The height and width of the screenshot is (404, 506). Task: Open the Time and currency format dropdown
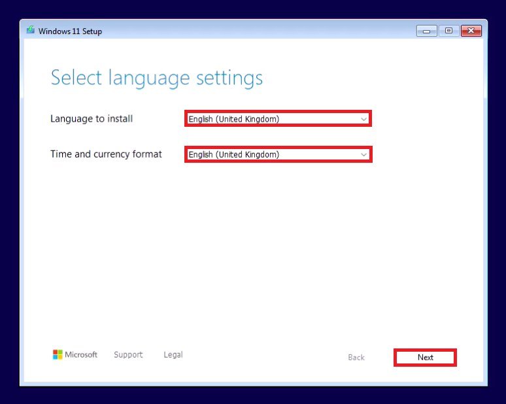point(278,154)
